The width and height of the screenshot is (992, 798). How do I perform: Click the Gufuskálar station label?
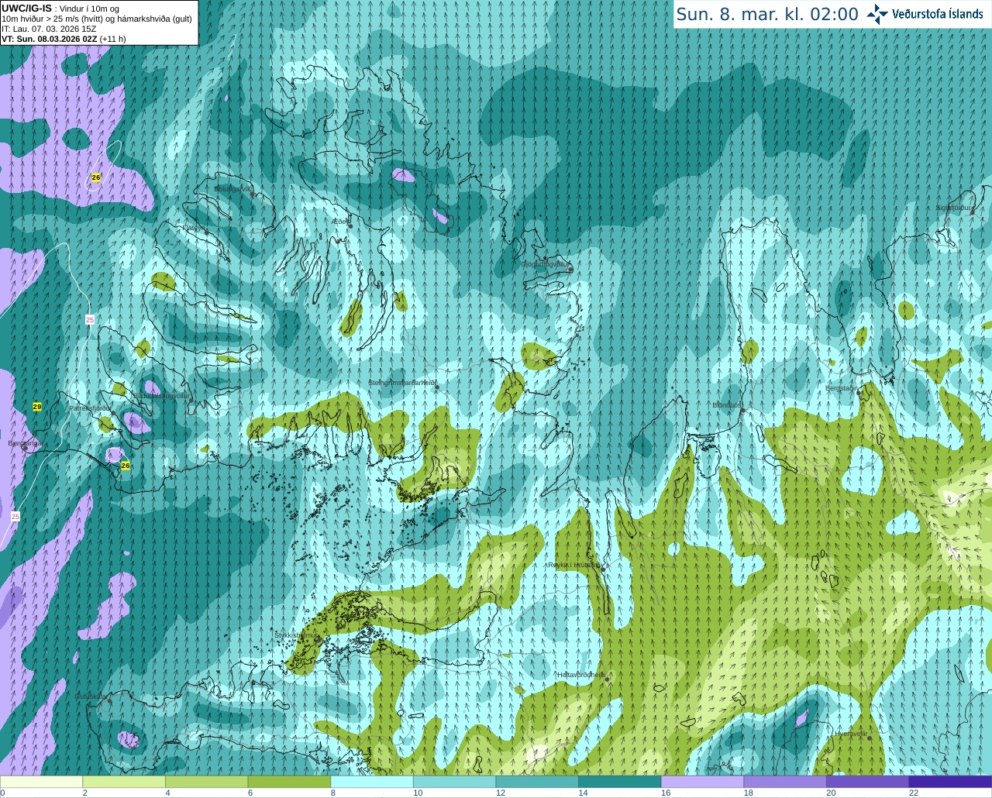(x=90, y=697)
